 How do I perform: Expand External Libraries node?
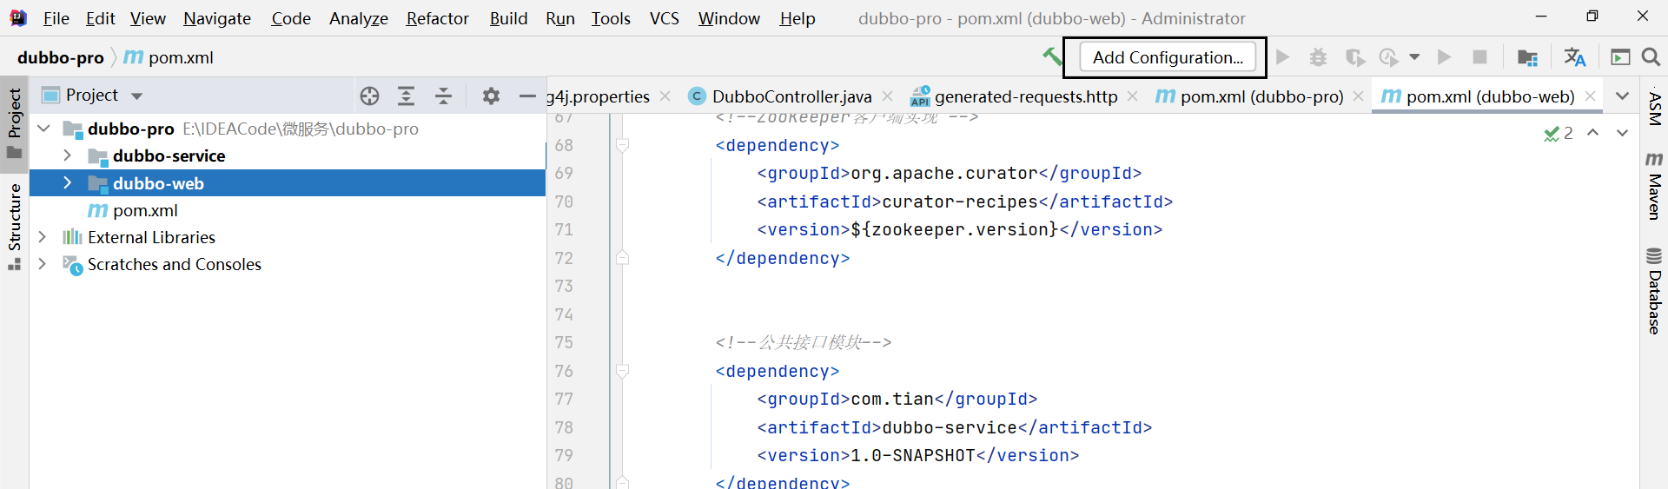click(42, 237)
